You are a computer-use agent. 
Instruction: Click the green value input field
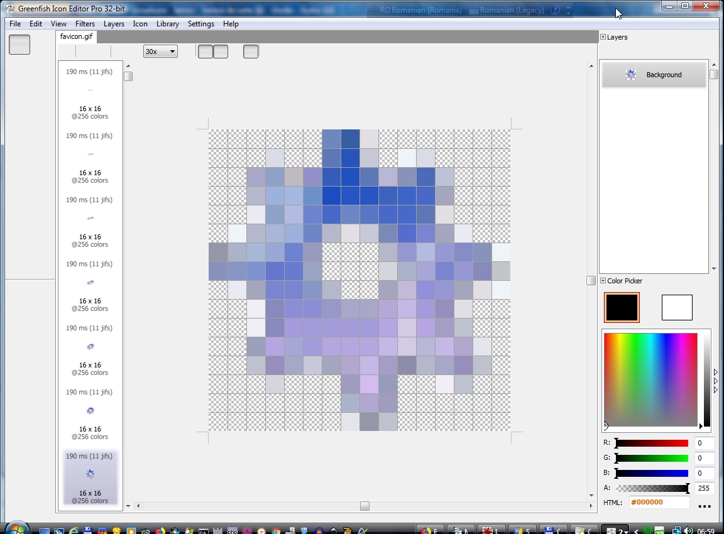[704, 458]
